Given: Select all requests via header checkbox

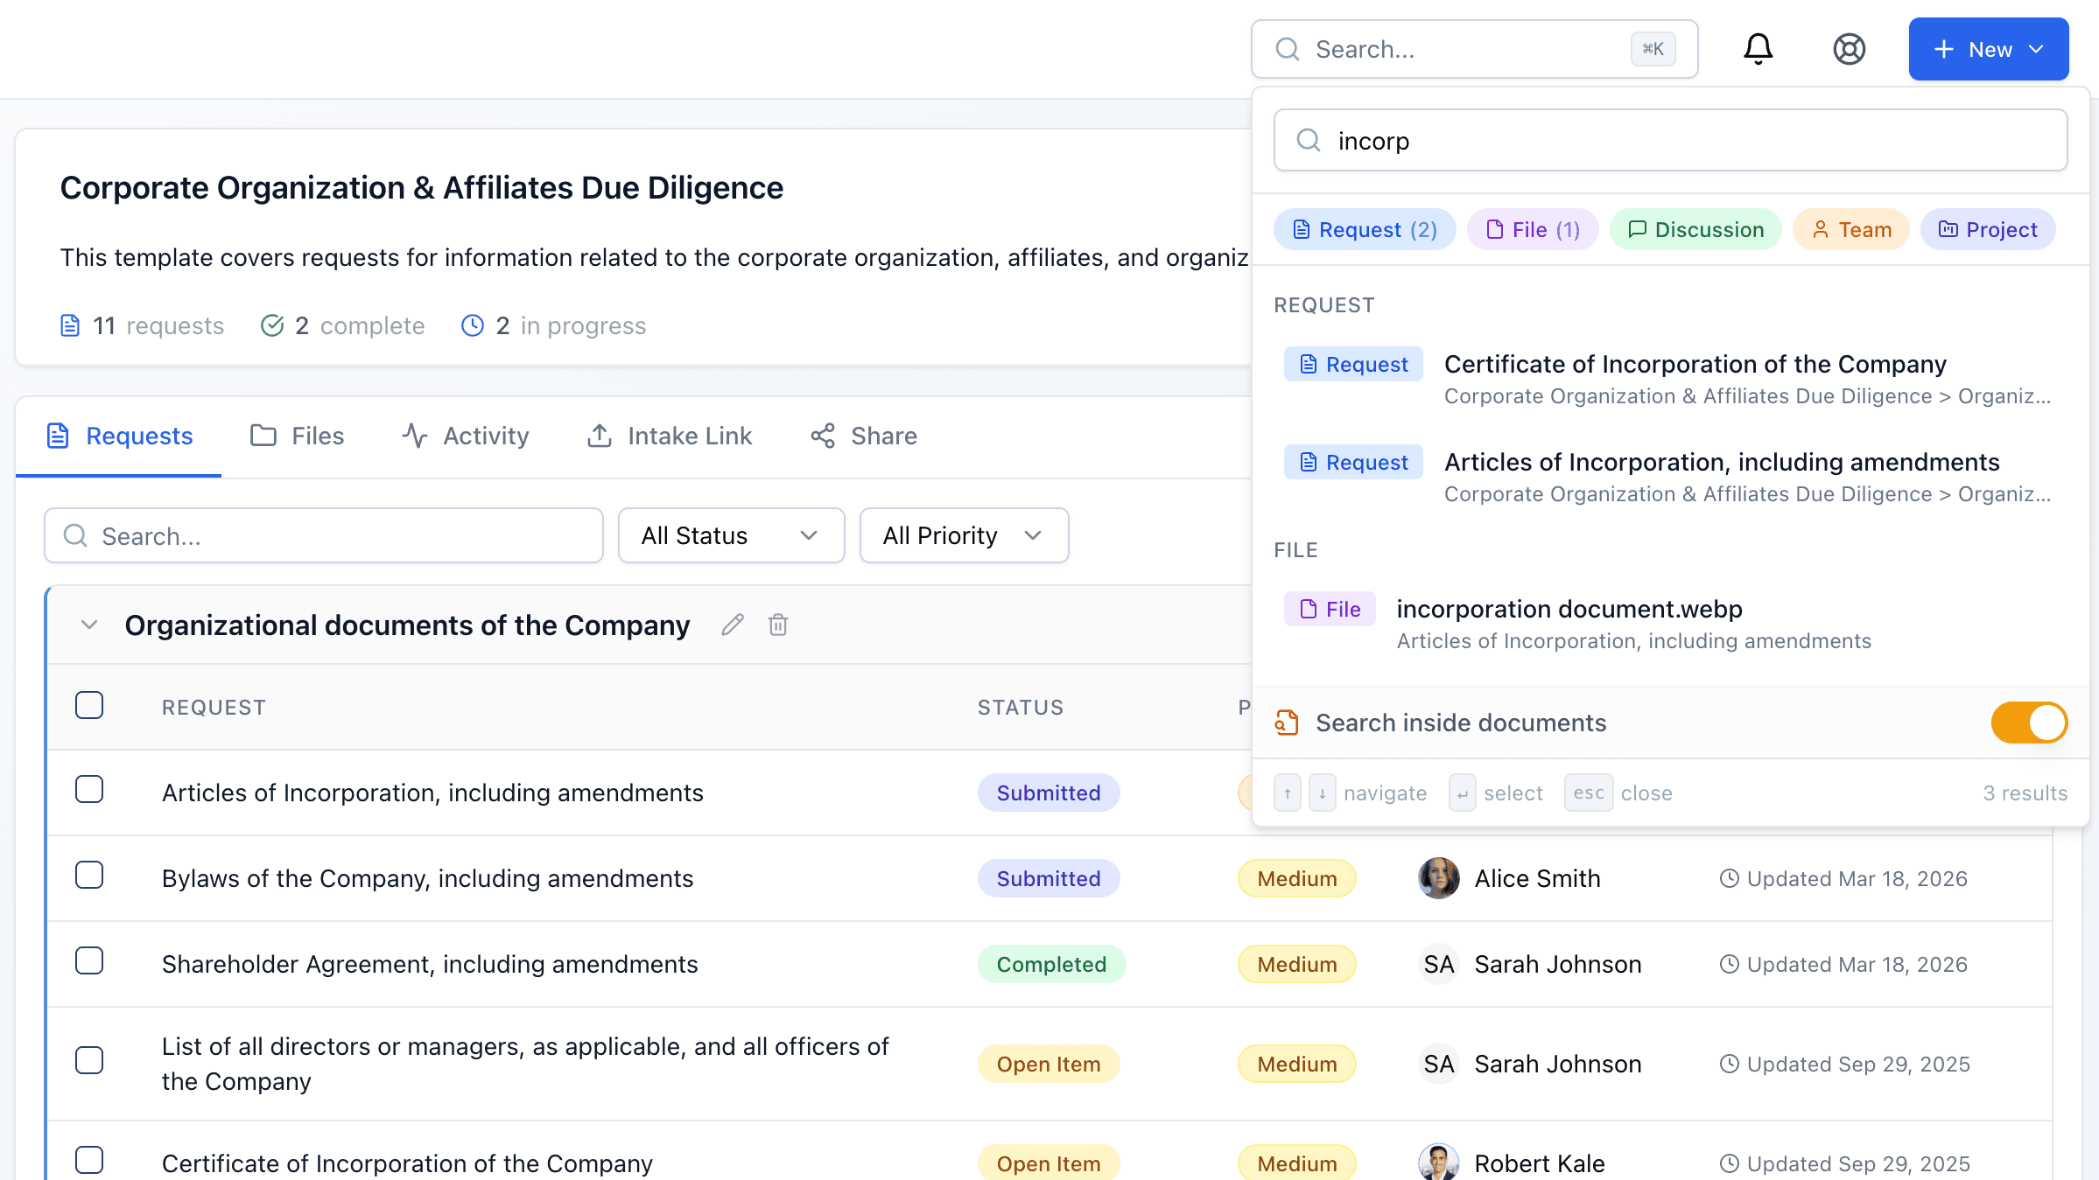Looking at the screenshot, I should (x=89, y=705).
